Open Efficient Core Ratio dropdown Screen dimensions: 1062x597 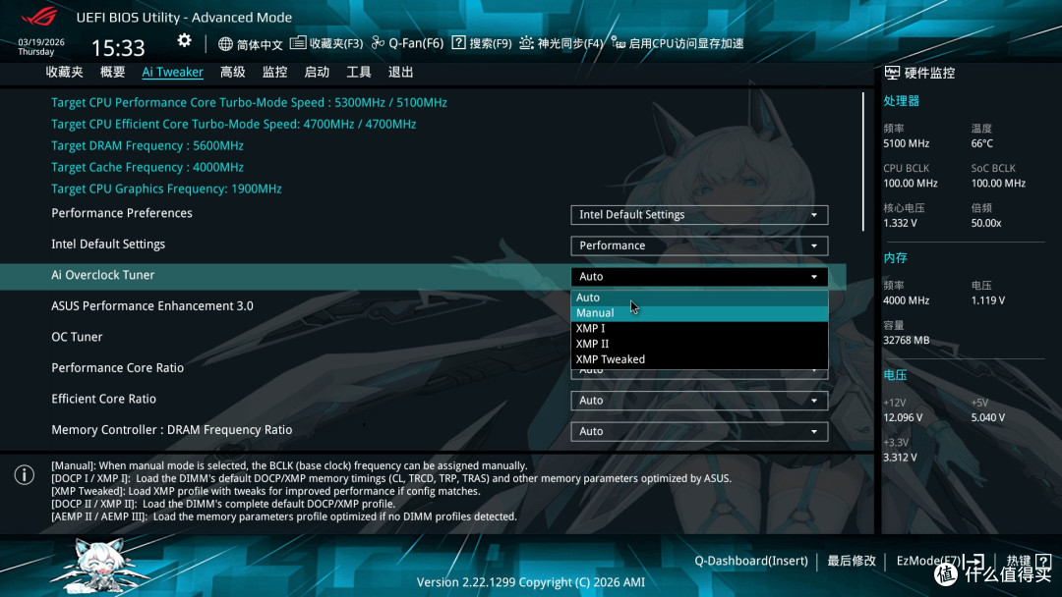(699, 401)
